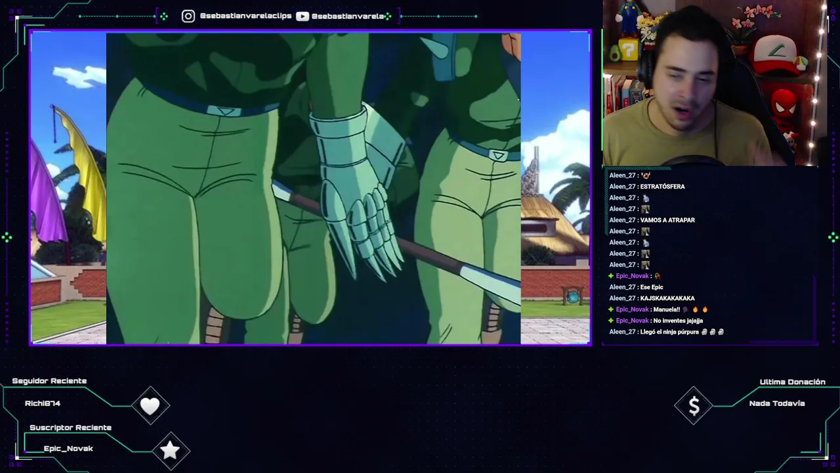
Task: Click the heart icon beside Richi874
Action: (x=150, y=406)
